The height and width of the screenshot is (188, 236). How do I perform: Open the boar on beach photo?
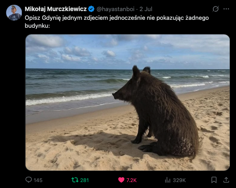tap(128, 103)
